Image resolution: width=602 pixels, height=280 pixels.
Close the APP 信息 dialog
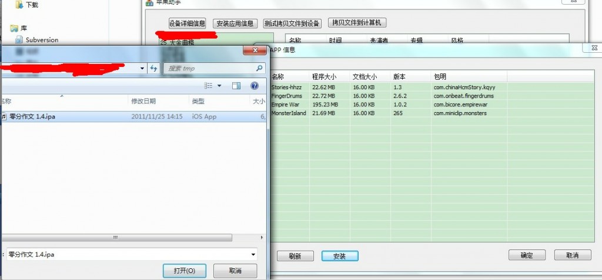pos(594,48)
